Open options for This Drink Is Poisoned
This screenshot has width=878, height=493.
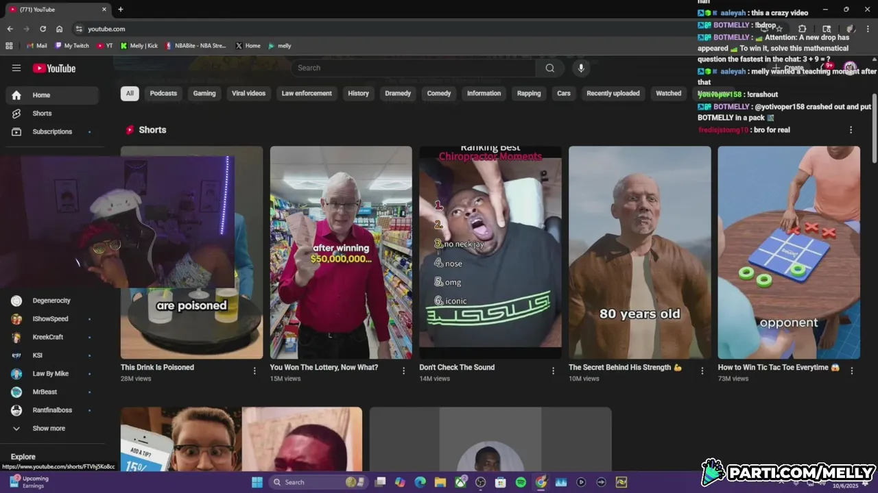coord(254,370)
